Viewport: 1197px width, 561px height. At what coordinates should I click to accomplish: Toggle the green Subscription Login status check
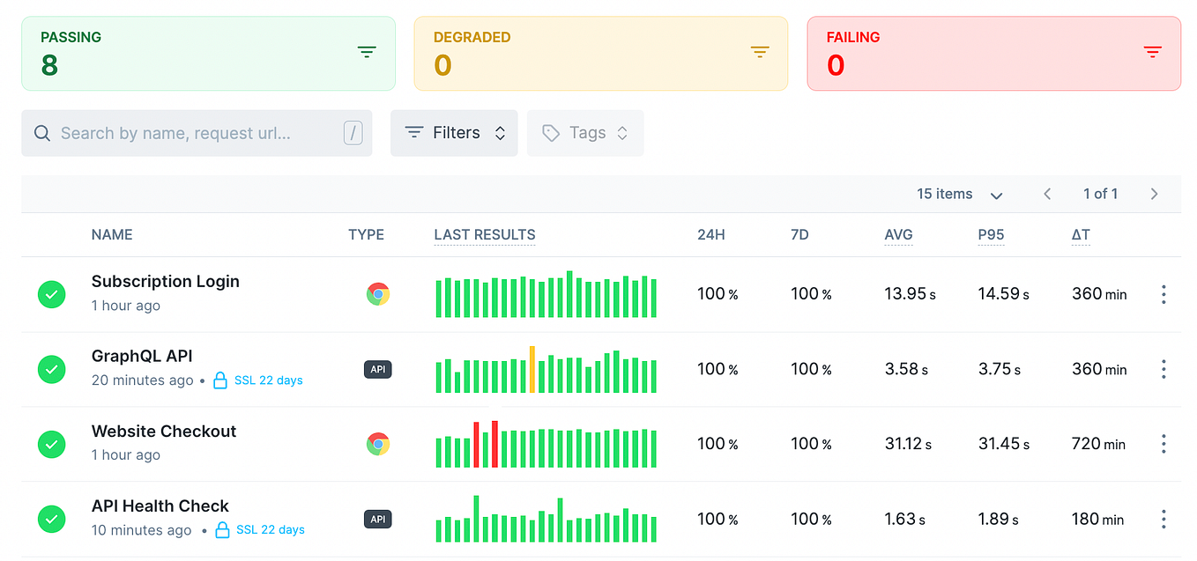pyautogui.click(x=52, y=294)
